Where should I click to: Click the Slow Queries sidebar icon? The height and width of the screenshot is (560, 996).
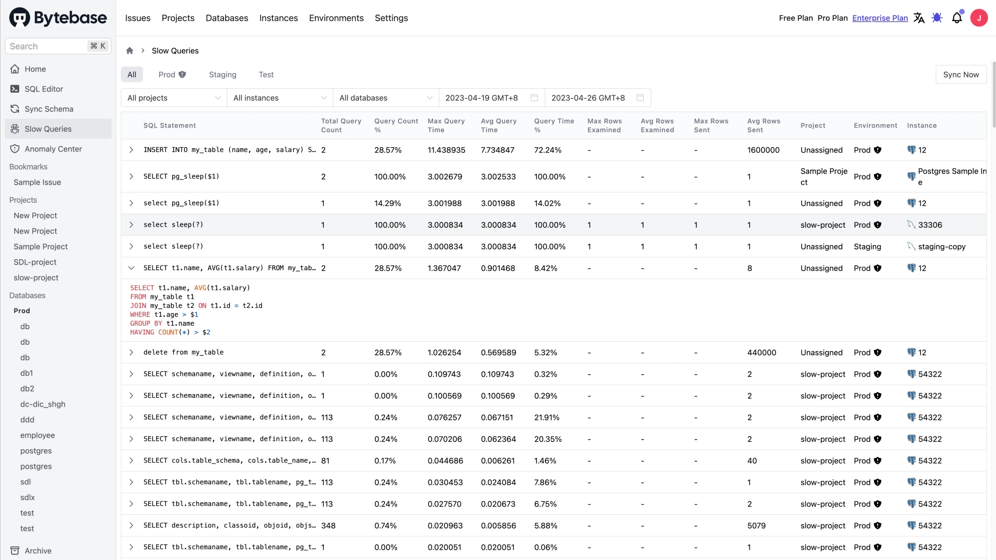(x=15, y=129)
